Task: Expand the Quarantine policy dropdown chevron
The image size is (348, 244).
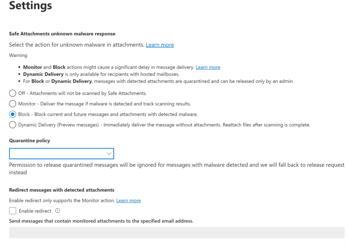Action: point(109,154)
